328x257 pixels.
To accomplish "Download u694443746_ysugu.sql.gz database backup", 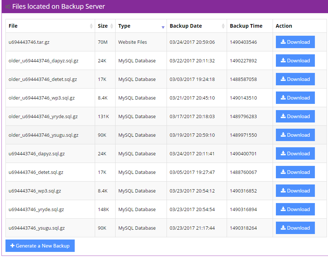I will [295, 228].
